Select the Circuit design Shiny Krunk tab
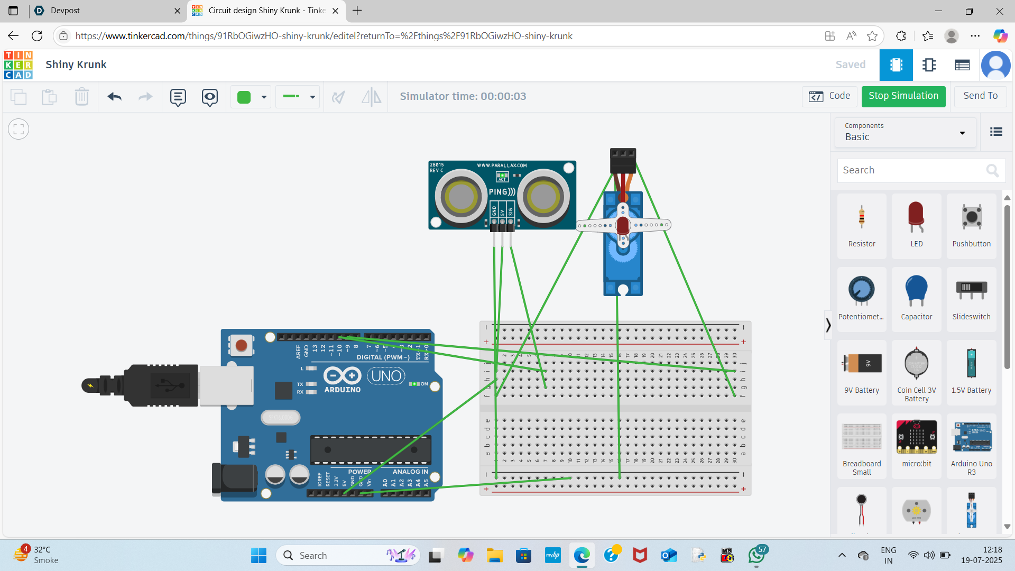The height and width of the screenshot is (571, 1015). click(266, 11)
